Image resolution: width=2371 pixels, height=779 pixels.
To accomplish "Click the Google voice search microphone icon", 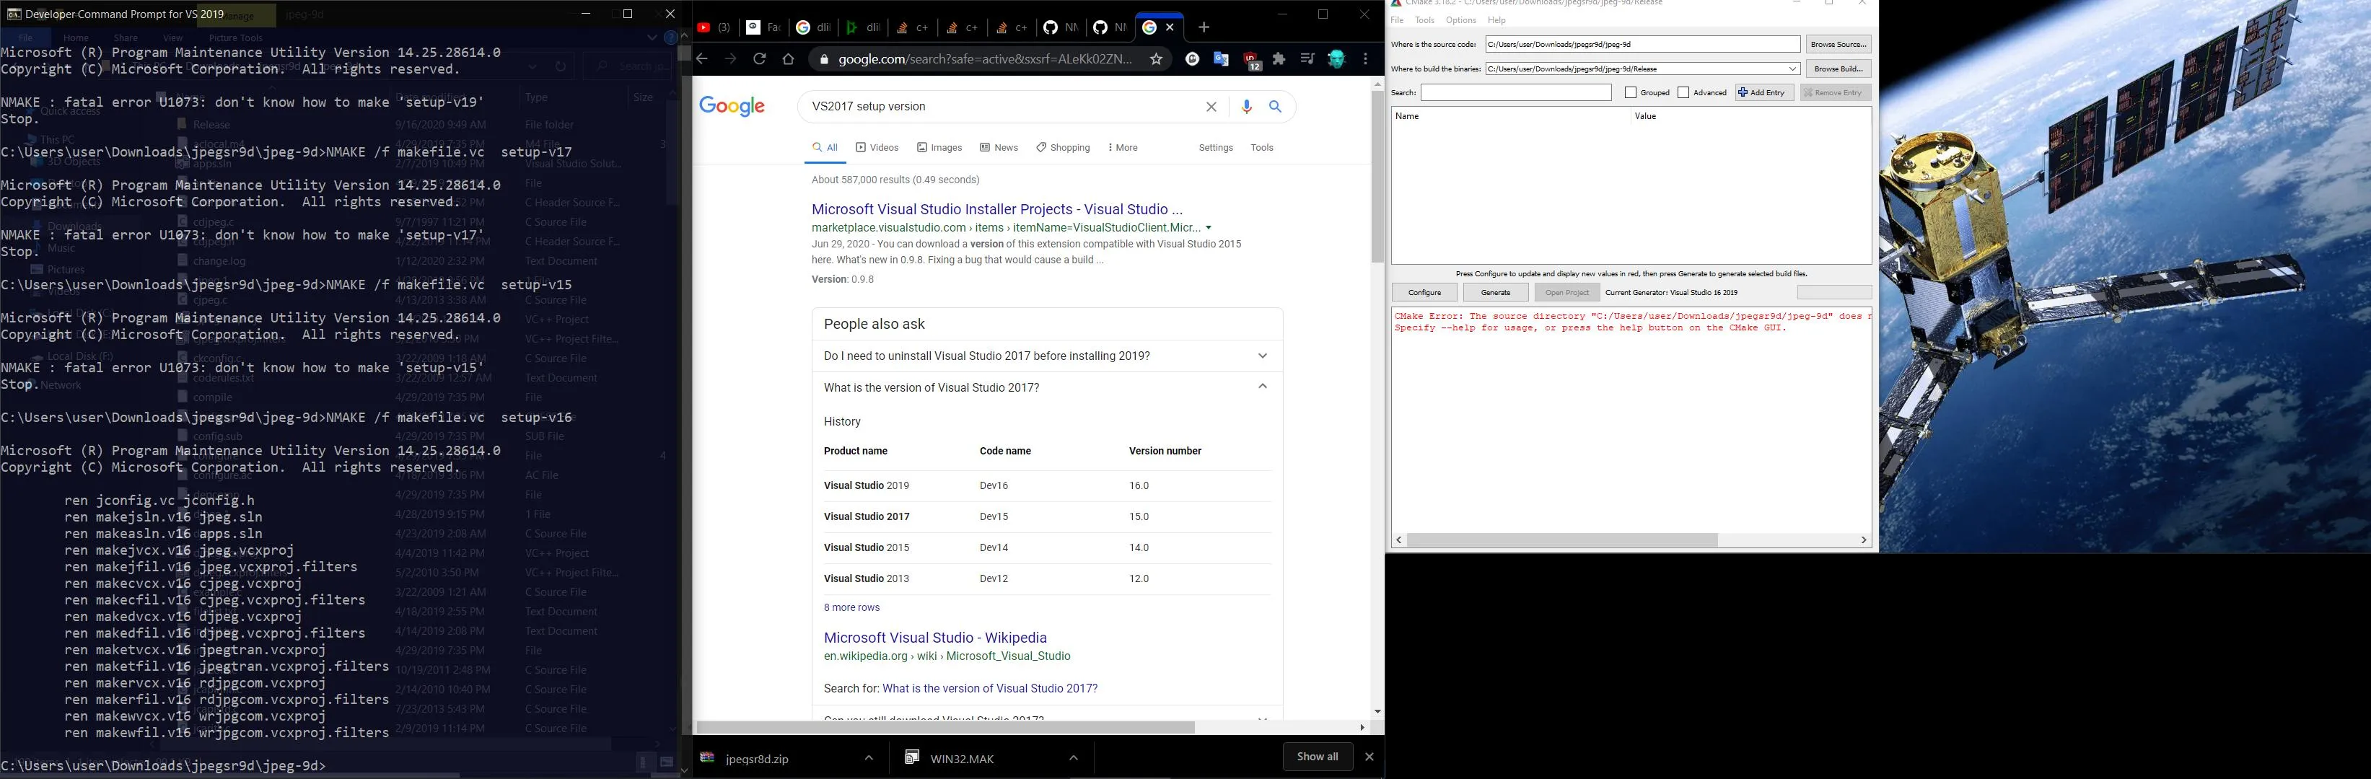I will click(x=1246, y=107).
